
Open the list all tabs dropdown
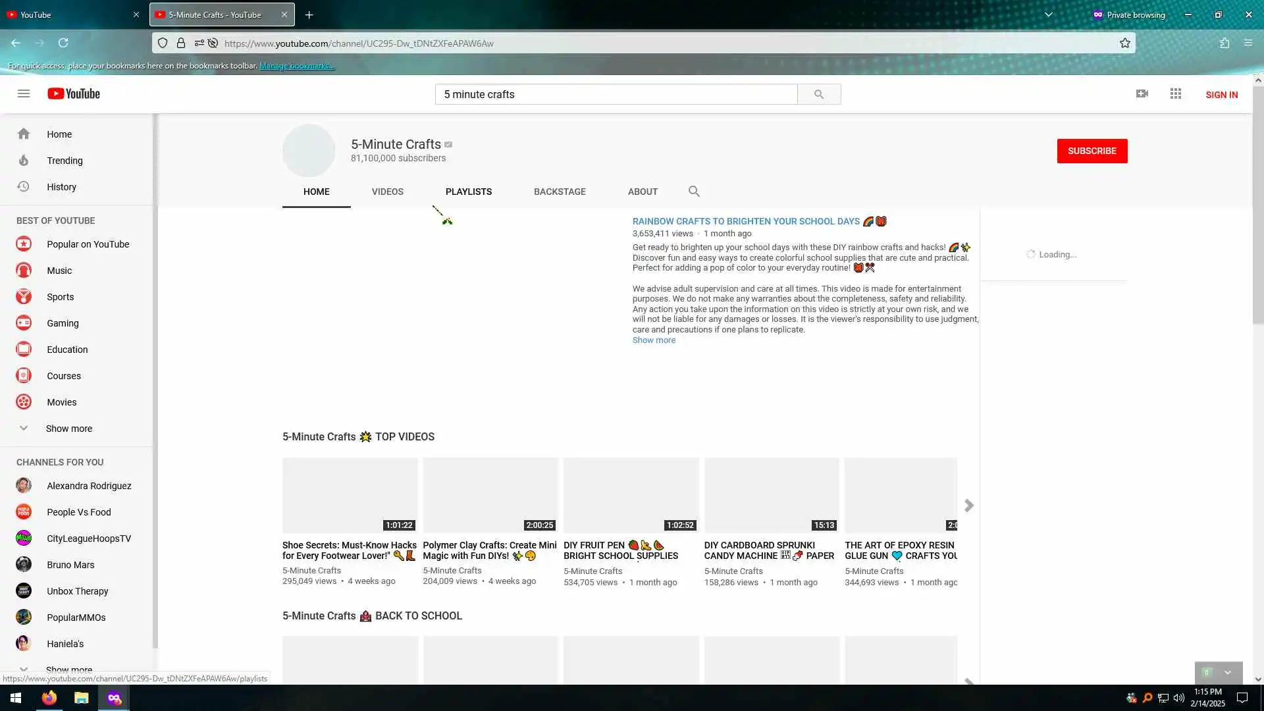[1049, 14]
